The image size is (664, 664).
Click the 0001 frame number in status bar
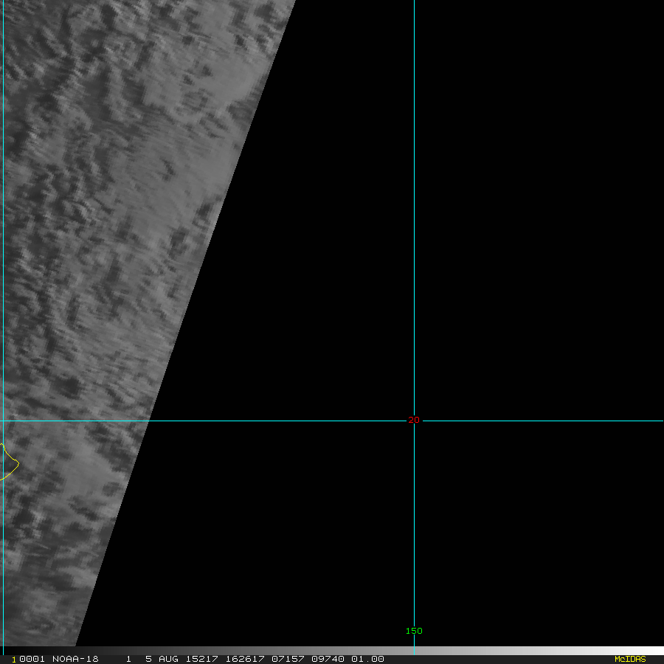[30, 659]
